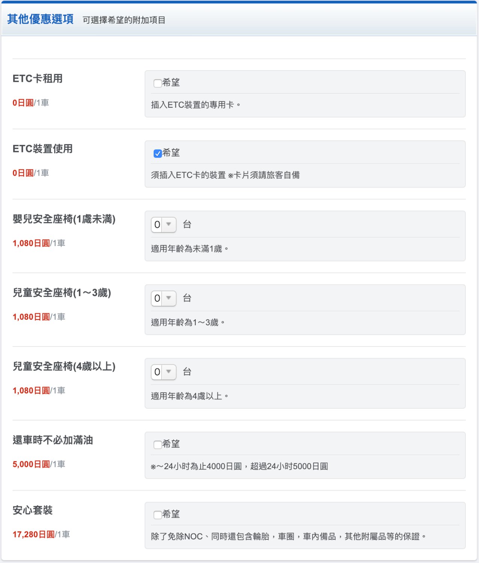Click the 其他優惠選項 heading

pos(40,19)
